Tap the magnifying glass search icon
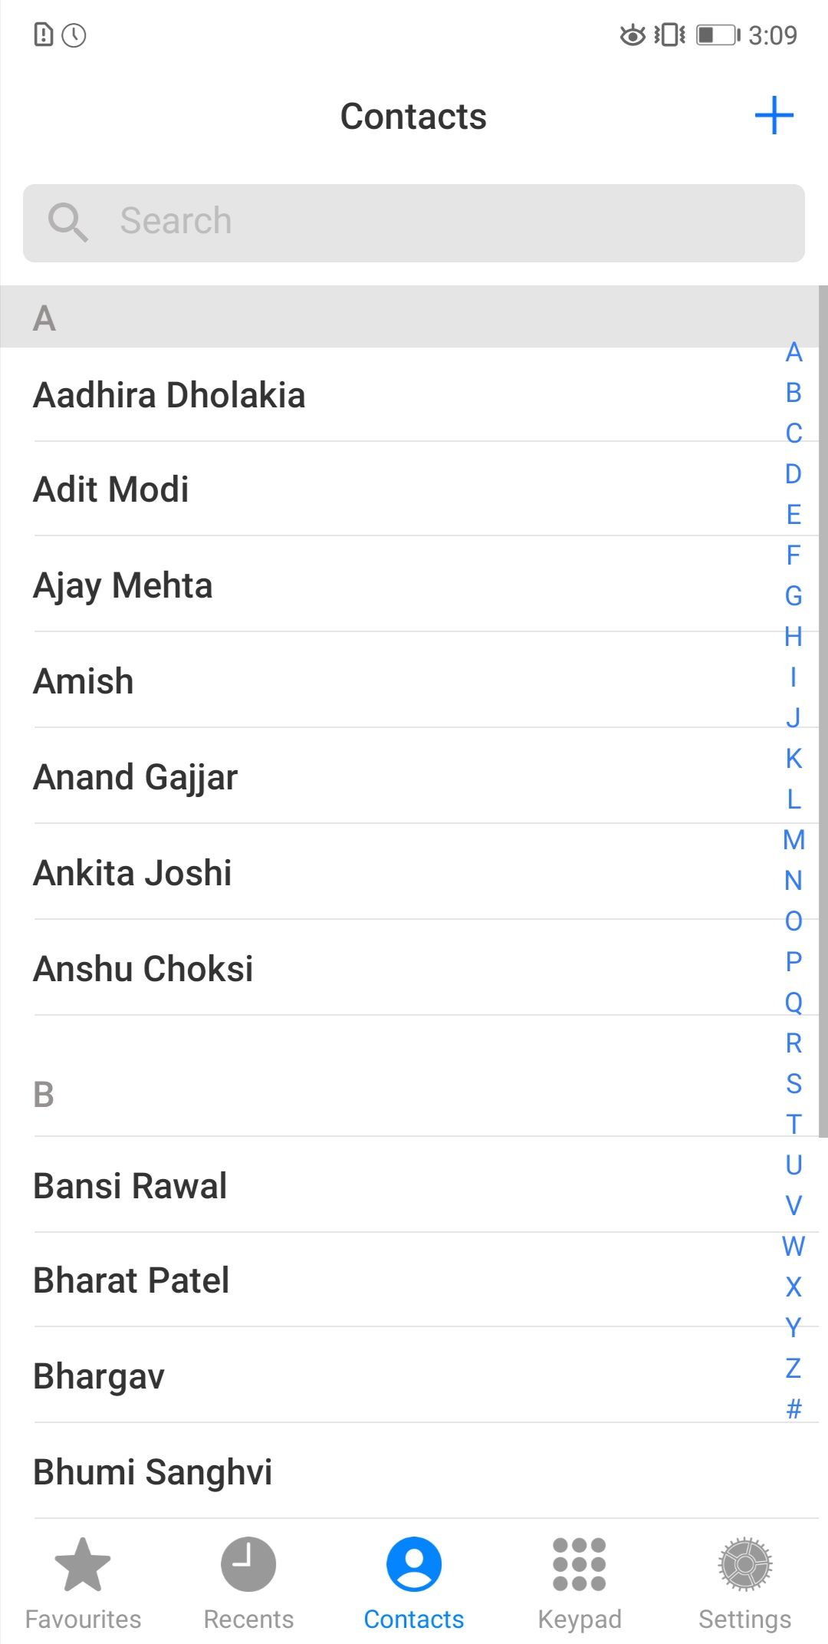Viewport: 828px width, 1644px height. [x=67, y=222]
